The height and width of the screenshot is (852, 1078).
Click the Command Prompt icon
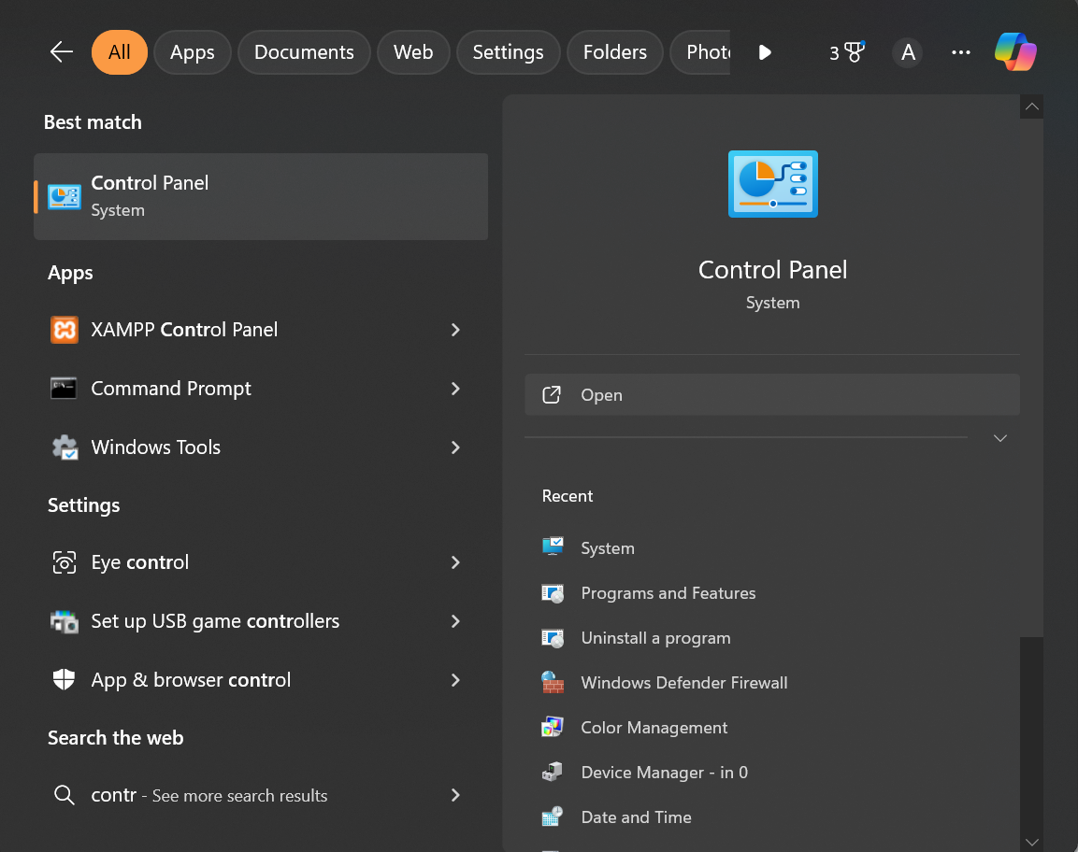coord(64,389)
